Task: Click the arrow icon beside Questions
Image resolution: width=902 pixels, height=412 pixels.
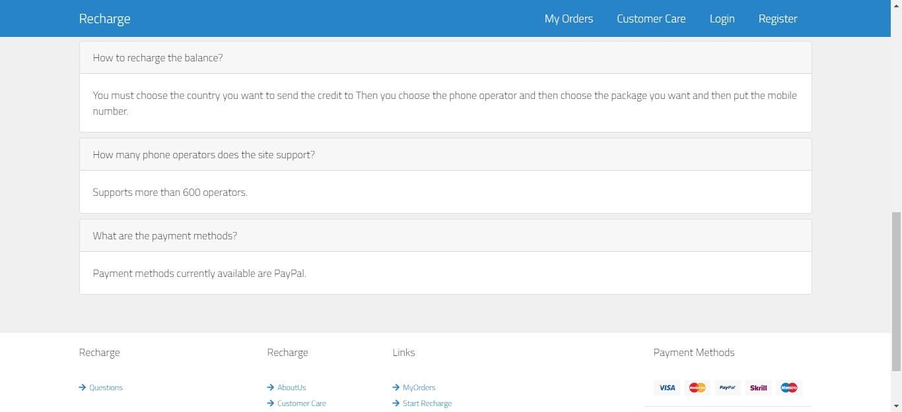Action: tap(83, 388)
